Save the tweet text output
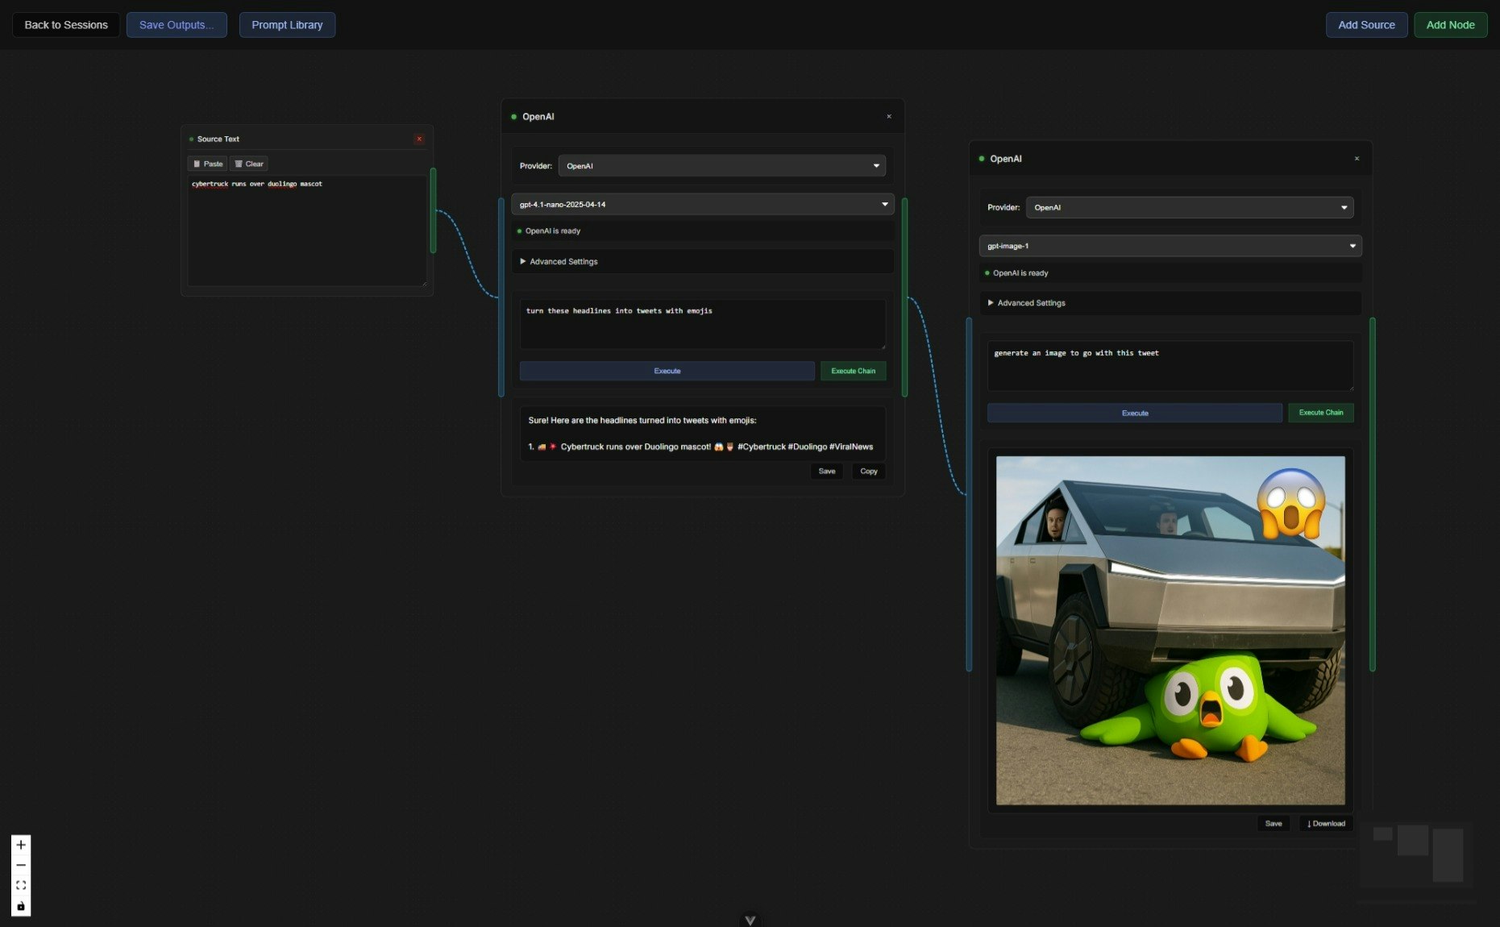This screenshot has height=927, width=1500. tap(827, 472)
